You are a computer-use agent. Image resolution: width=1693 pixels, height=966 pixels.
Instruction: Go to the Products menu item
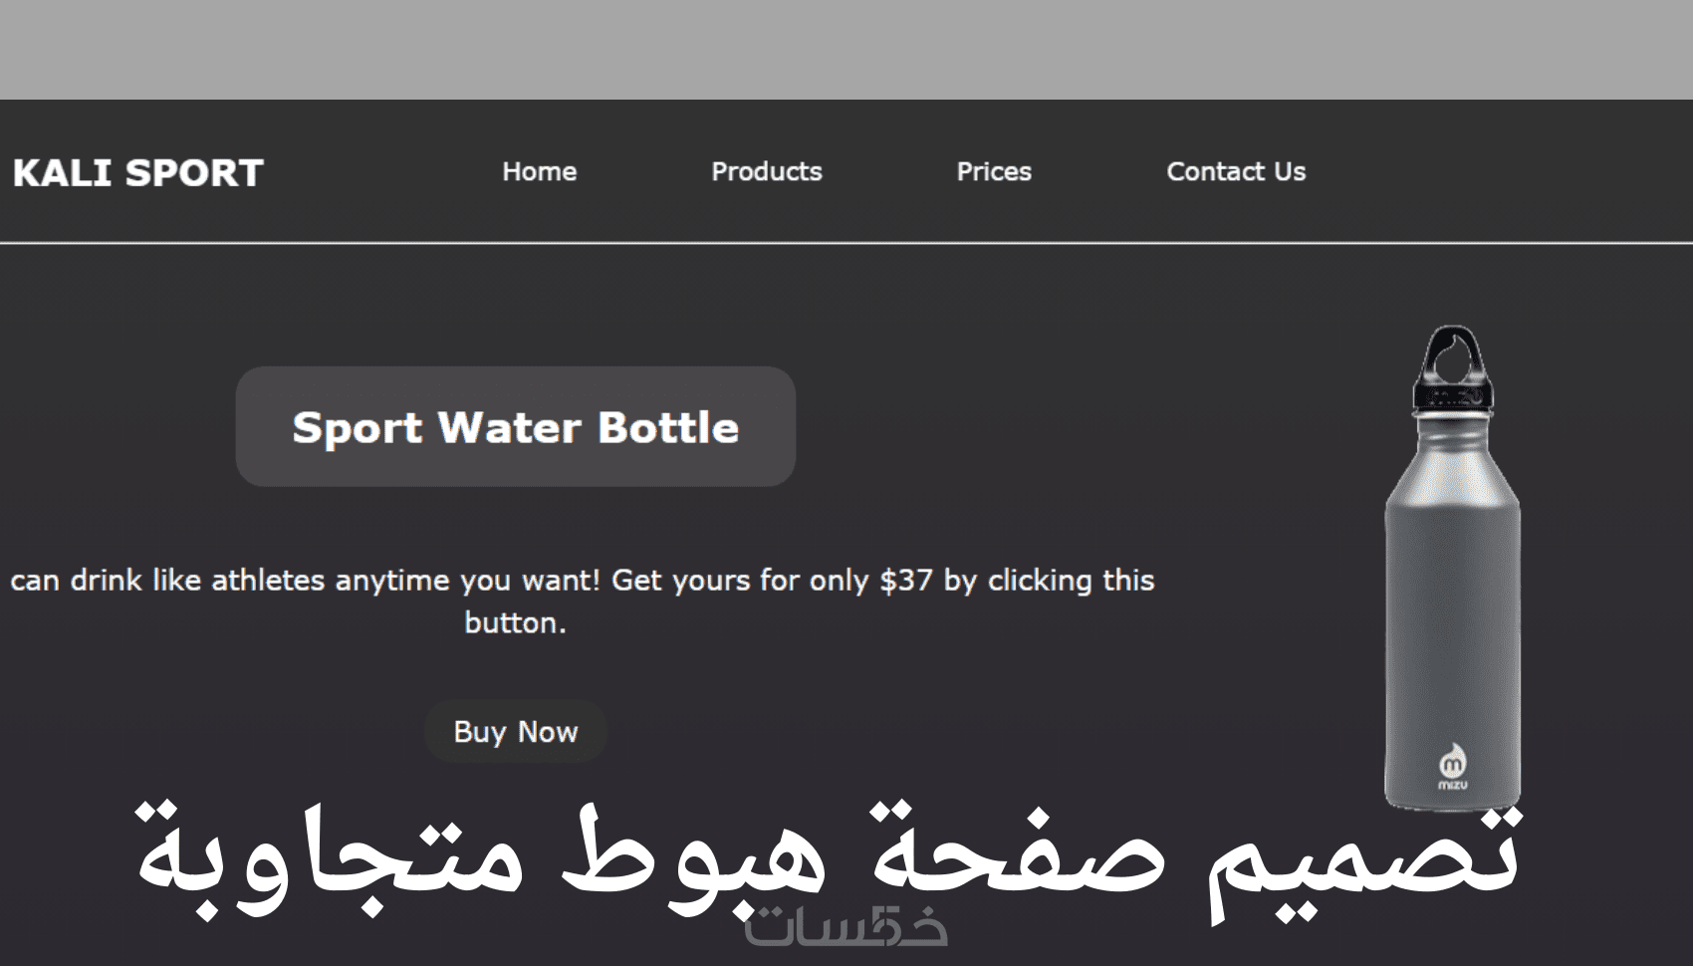766,172
